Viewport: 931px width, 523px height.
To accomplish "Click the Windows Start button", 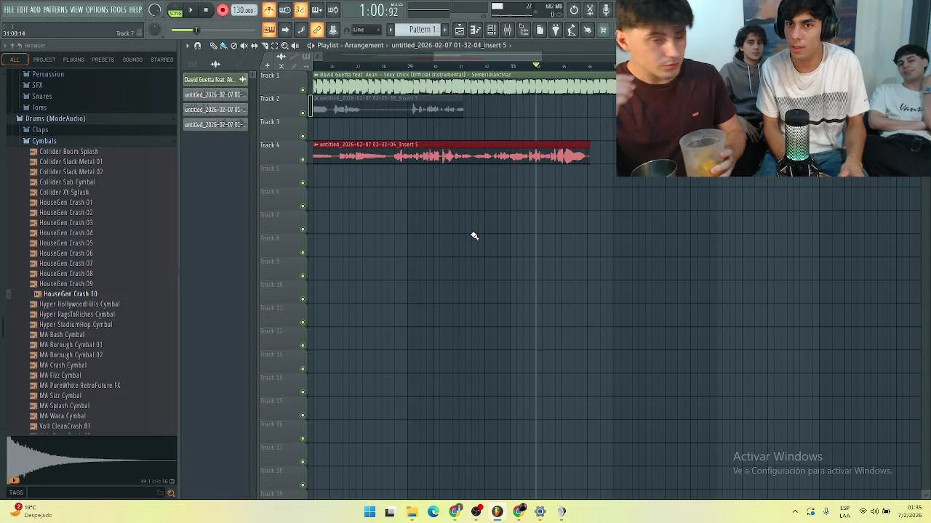I will [369, 511].
